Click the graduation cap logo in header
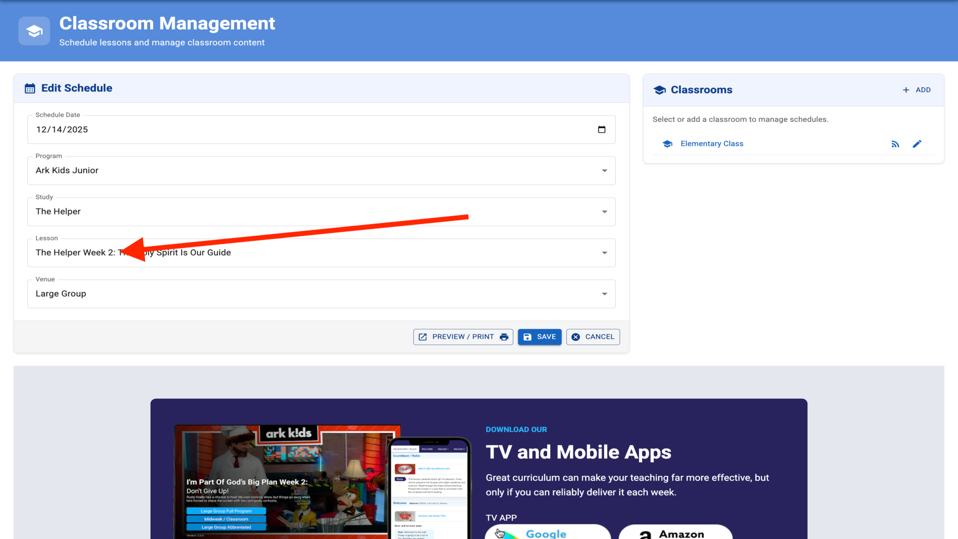 (x=34, y=31)
